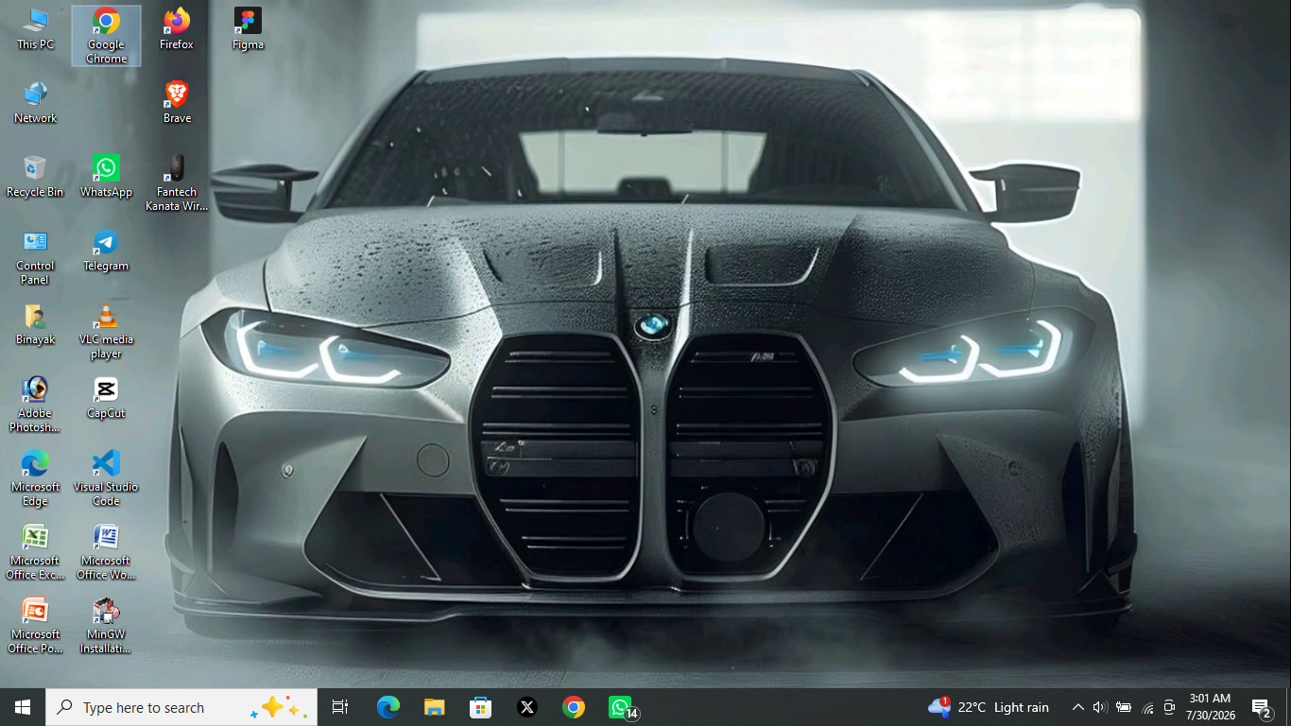Select the MinGW Installation Manager shortcut
Screen dimensions: 1291x726
point(106,626)
